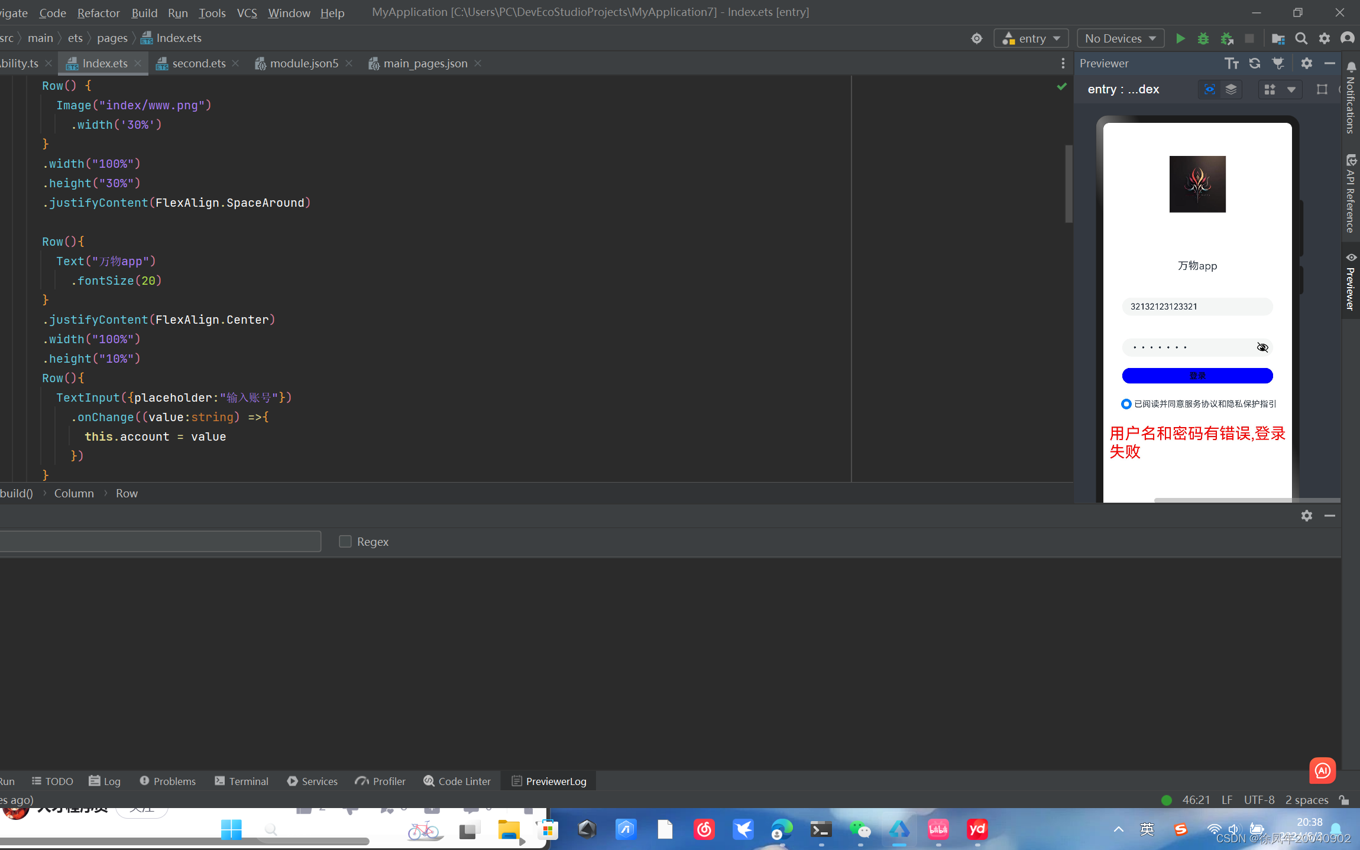Switch to second.ets editor tab
The width and height of the screenshot is (1360, 850).
(x=198, y=63)
